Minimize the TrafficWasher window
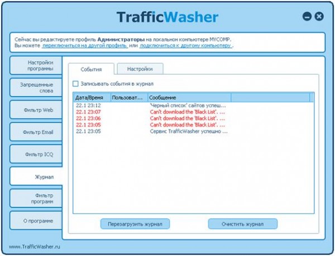The height and width of the screenshot is (256, 335). [x=307, y=16]
